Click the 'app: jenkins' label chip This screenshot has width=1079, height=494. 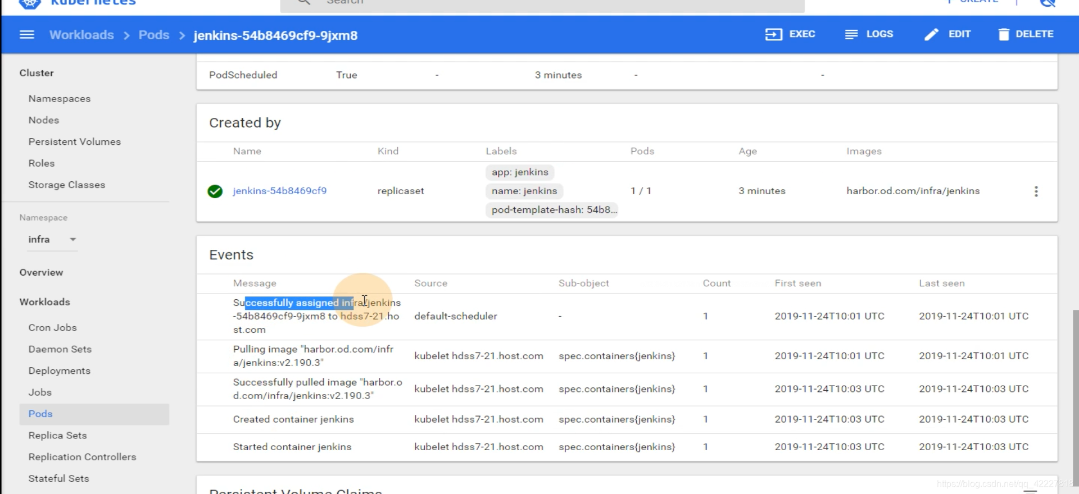click(520, 172)
